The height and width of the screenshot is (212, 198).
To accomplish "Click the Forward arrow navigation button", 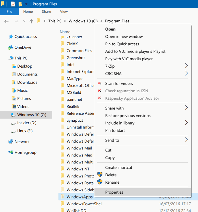I will coord(16,21).
